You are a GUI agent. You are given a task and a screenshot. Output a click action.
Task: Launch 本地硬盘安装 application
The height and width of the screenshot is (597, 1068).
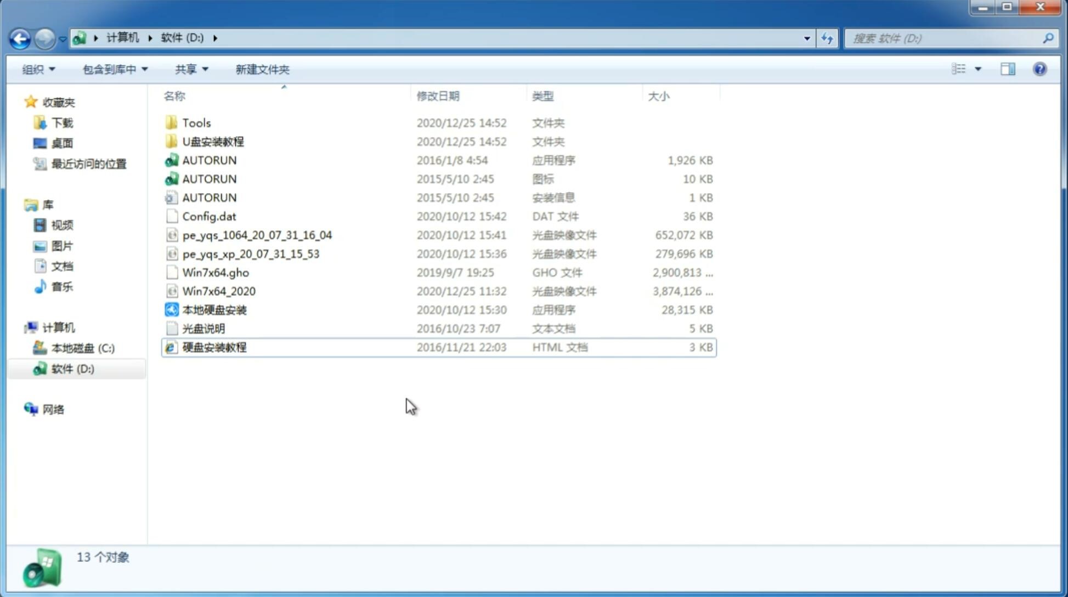coord(214,309)
